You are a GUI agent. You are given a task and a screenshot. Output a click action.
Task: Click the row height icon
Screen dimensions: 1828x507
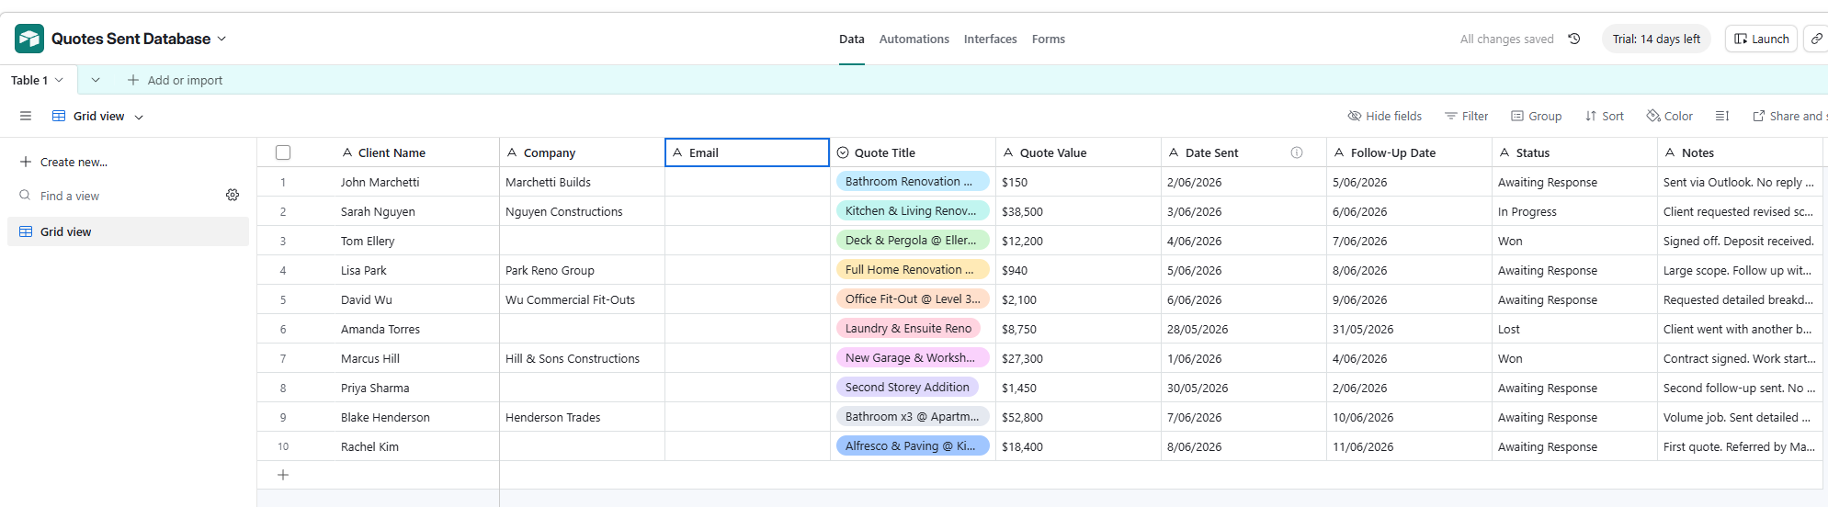tap(1722, 116)
